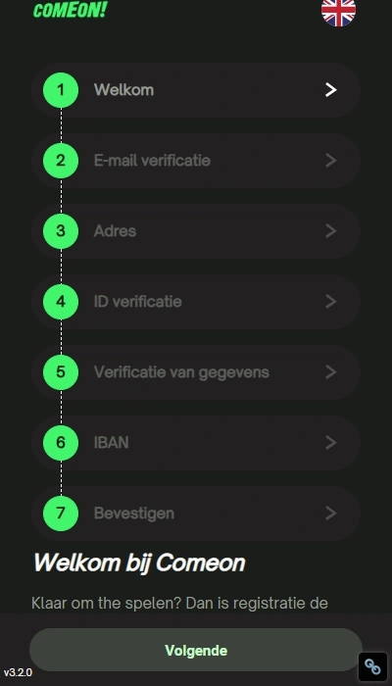Select step 6 green circle
Viewport: 392px width, 686px height.
(61, 442)
